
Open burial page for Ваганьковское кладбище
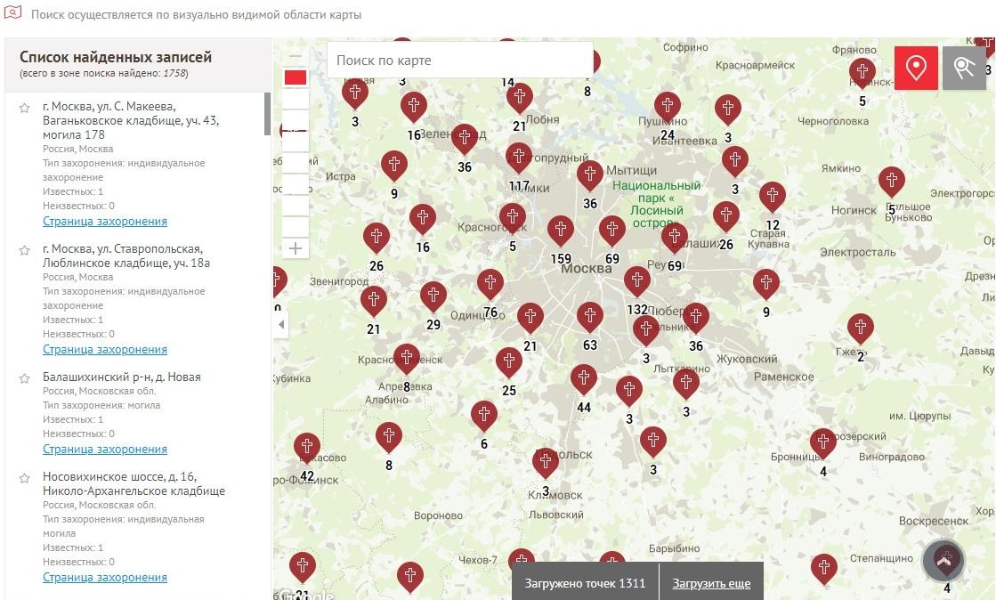coord(105,221)
